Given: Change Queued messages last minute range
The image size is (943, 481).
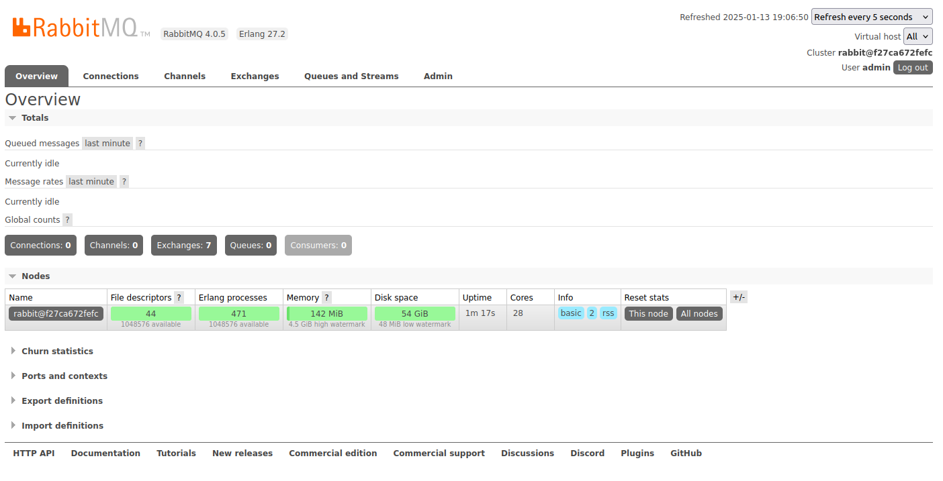Looking at the screenshot, I should click(107, 144).
